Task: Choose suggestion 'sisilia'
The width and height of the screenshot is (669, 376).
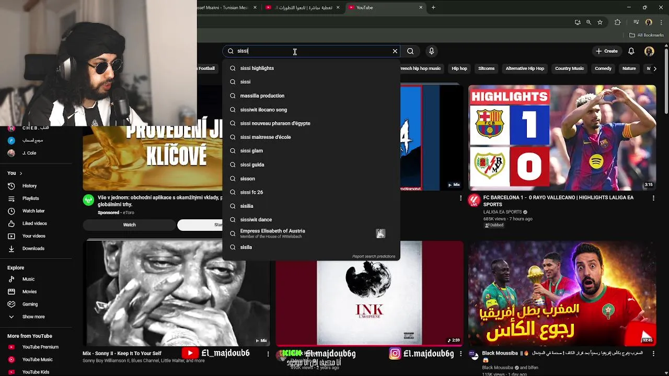Action: 311,206
